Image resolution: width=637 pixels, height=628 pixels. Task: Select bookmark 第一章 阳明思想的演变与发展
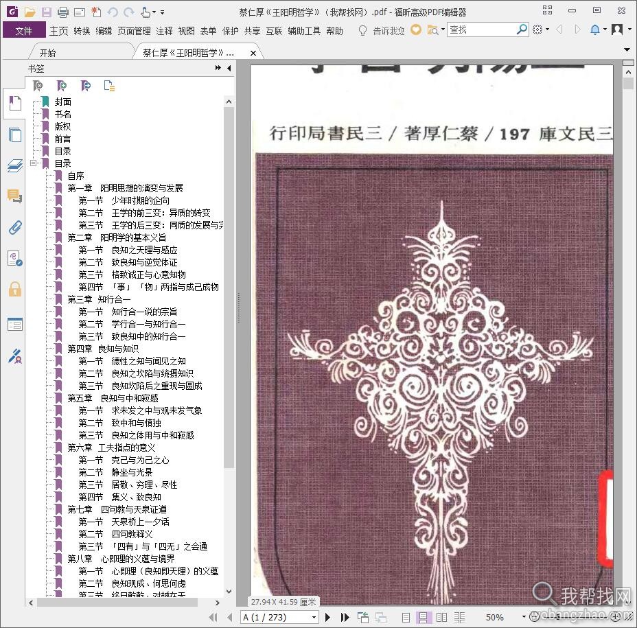click(x=125, y=188)
